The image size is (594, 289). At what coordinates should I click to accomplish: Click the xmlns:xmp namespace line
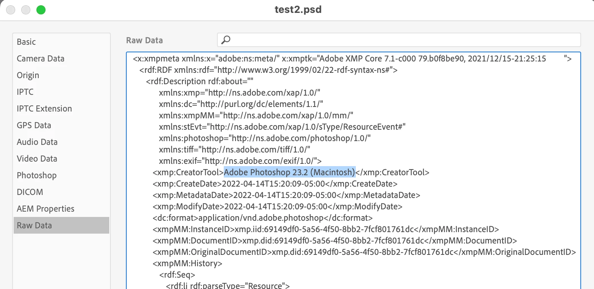click(x=240, y=93)
